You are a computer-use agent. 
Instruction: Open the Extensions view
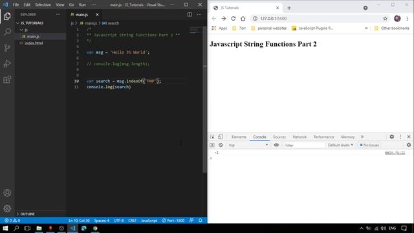point(7,80)
